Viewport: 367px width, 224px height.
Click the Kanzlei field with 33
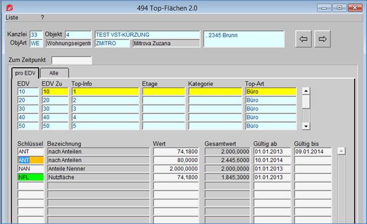tap(36, 35)
